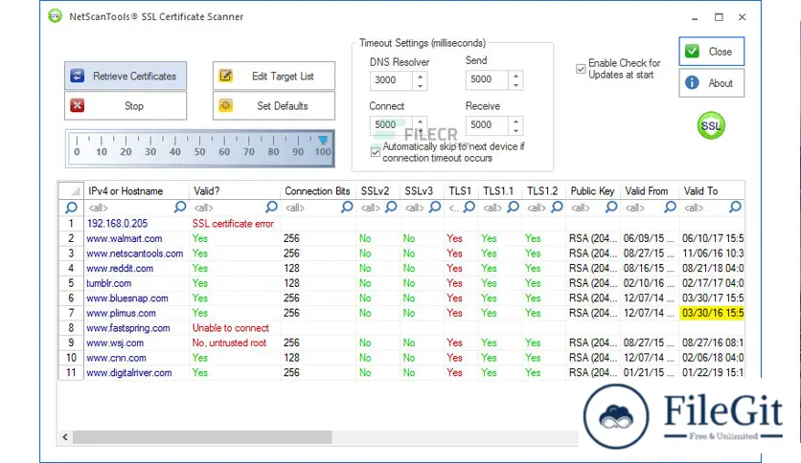The image size is (801, 463).
Task: Decrease Send timeout with down arrow
Action: point(515,84)
